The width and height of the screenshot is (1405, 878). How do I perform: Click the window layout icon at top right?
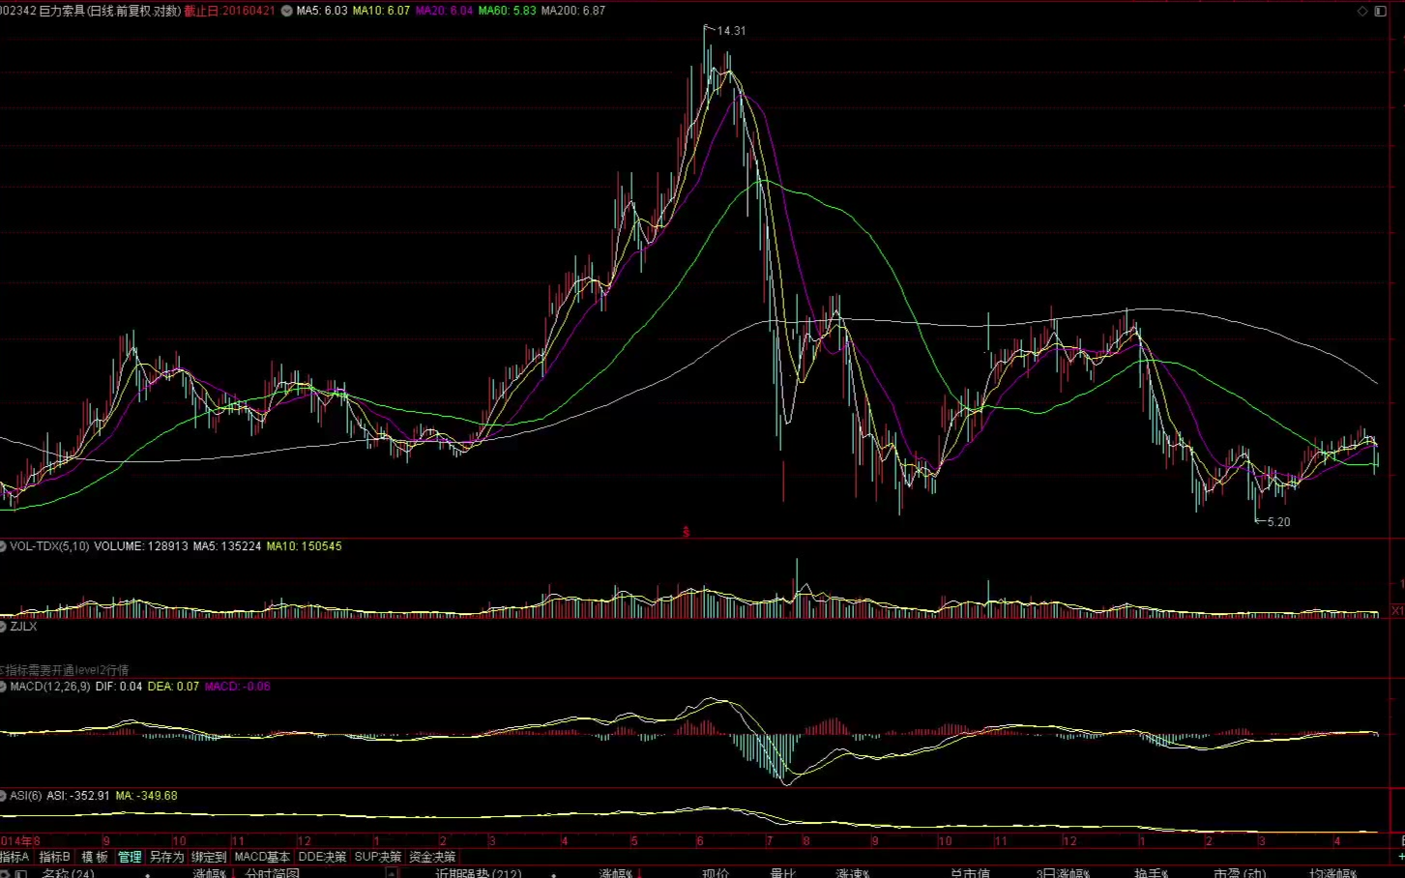tap(1380, 11)
